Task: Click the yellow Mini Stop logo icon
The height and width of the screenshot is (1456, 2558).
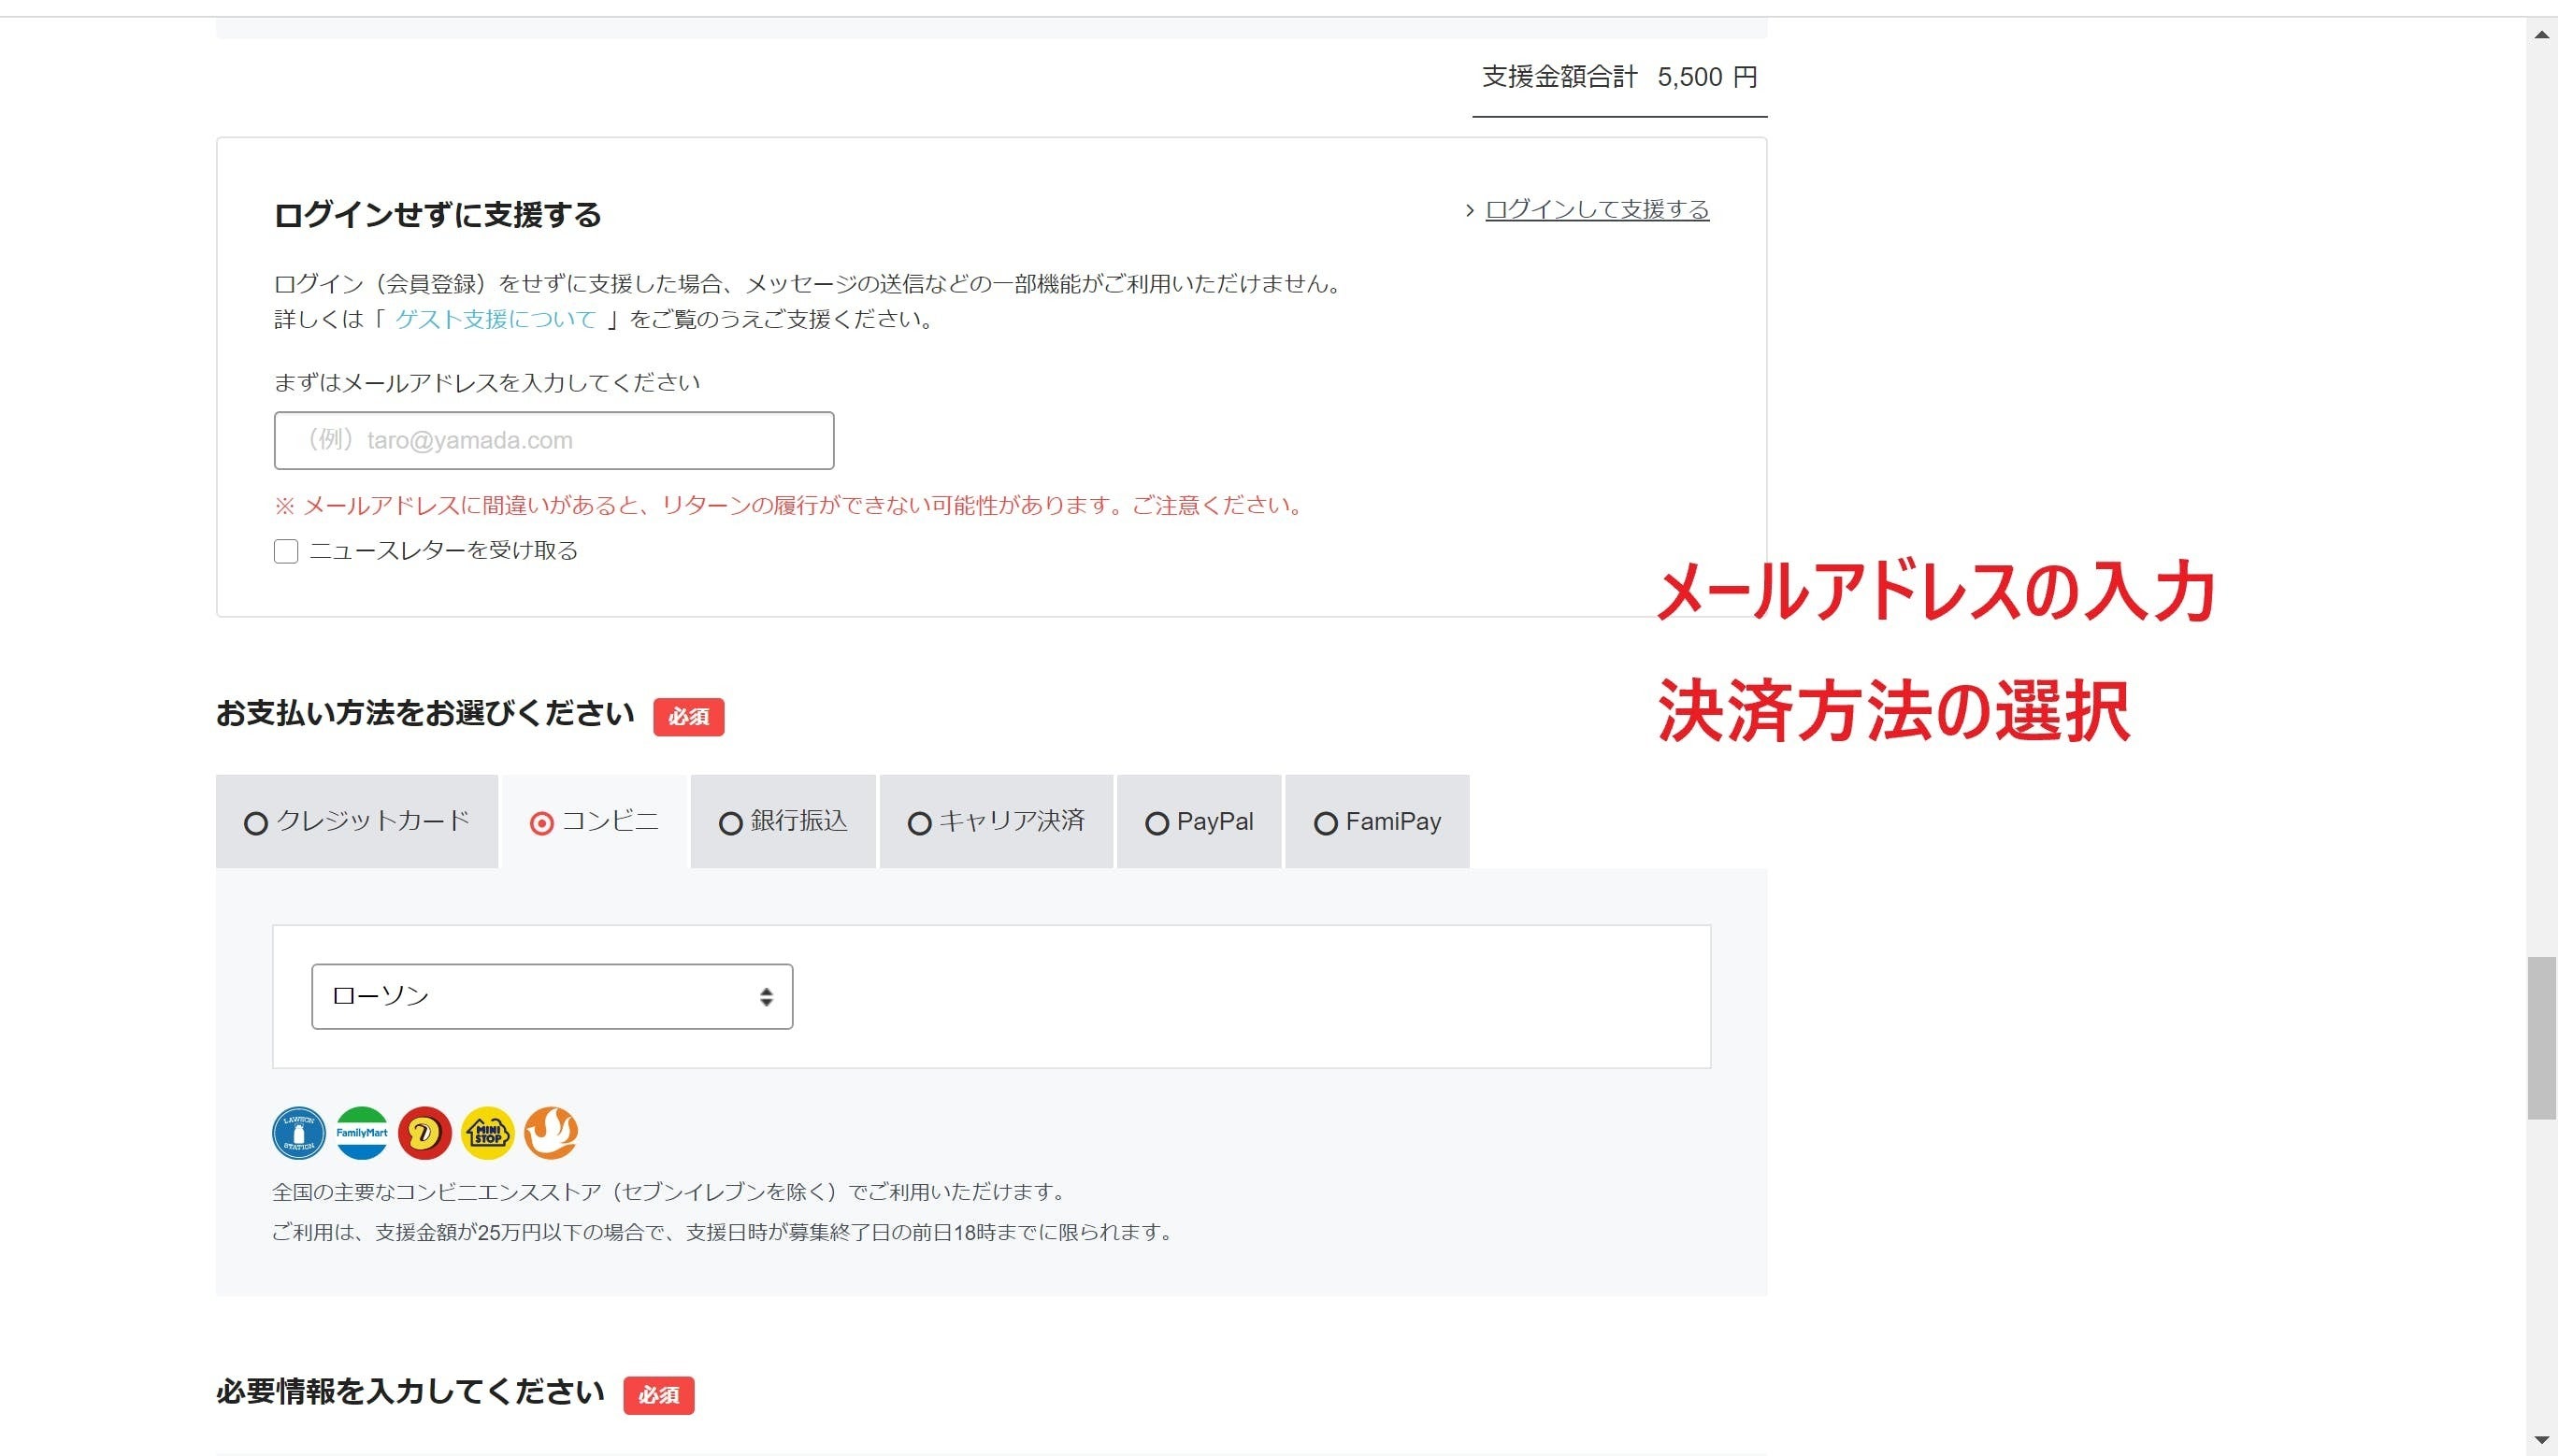Action: (x=487, y=1133)
